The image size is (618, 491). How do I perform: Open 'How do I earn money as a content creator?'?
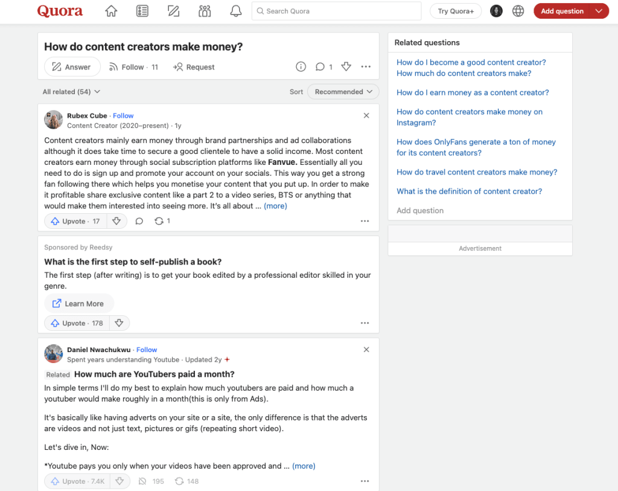(473, 92)
